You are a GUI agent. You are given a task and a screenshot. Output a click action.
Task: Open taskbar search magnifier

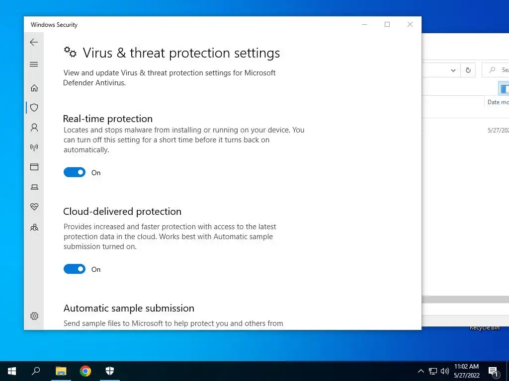coord(36,371)
